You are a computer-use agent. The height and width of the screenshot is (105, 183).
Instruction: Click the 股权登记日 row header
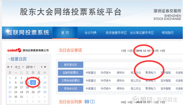(71, 65)
